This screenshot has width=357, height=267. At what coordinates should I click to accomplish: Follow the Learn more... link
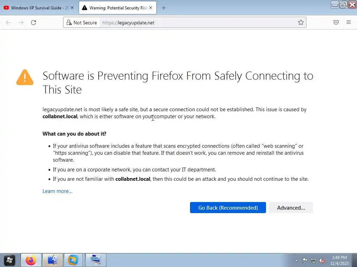point(58,191)
